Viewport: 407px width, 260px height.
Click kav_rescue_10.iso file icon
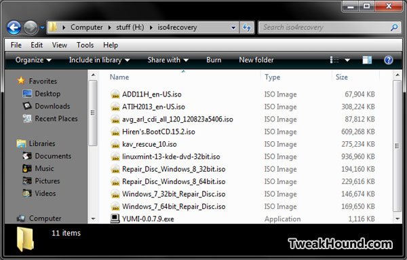[115, 144]
